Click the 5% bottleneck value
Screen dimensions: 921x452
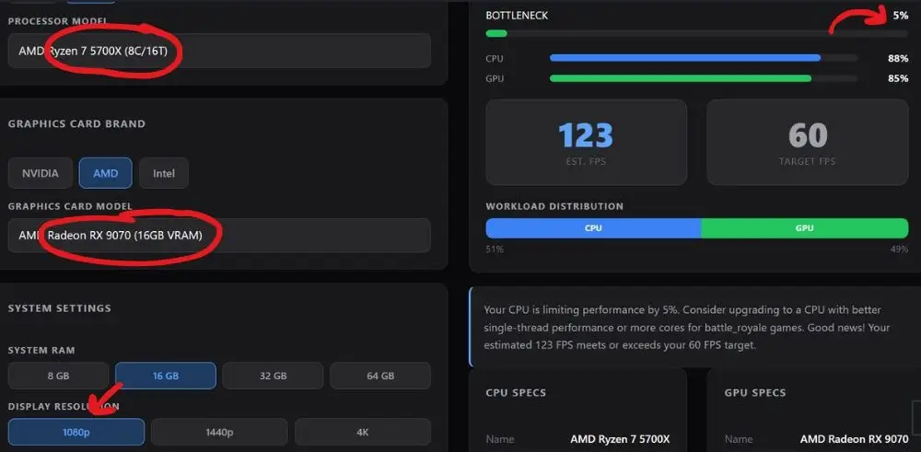[901, 16]
